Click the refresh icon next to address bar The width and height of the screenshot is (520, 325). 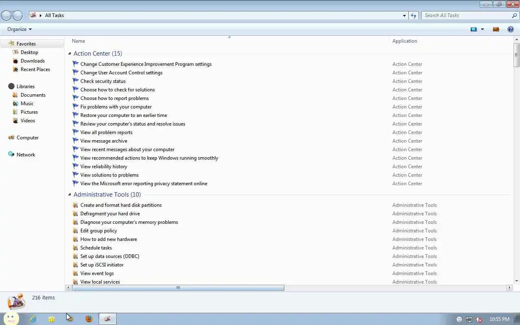click(414, 15)
